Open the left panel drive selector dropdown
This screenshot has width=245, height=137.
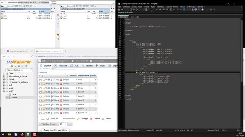pos(4,6)
